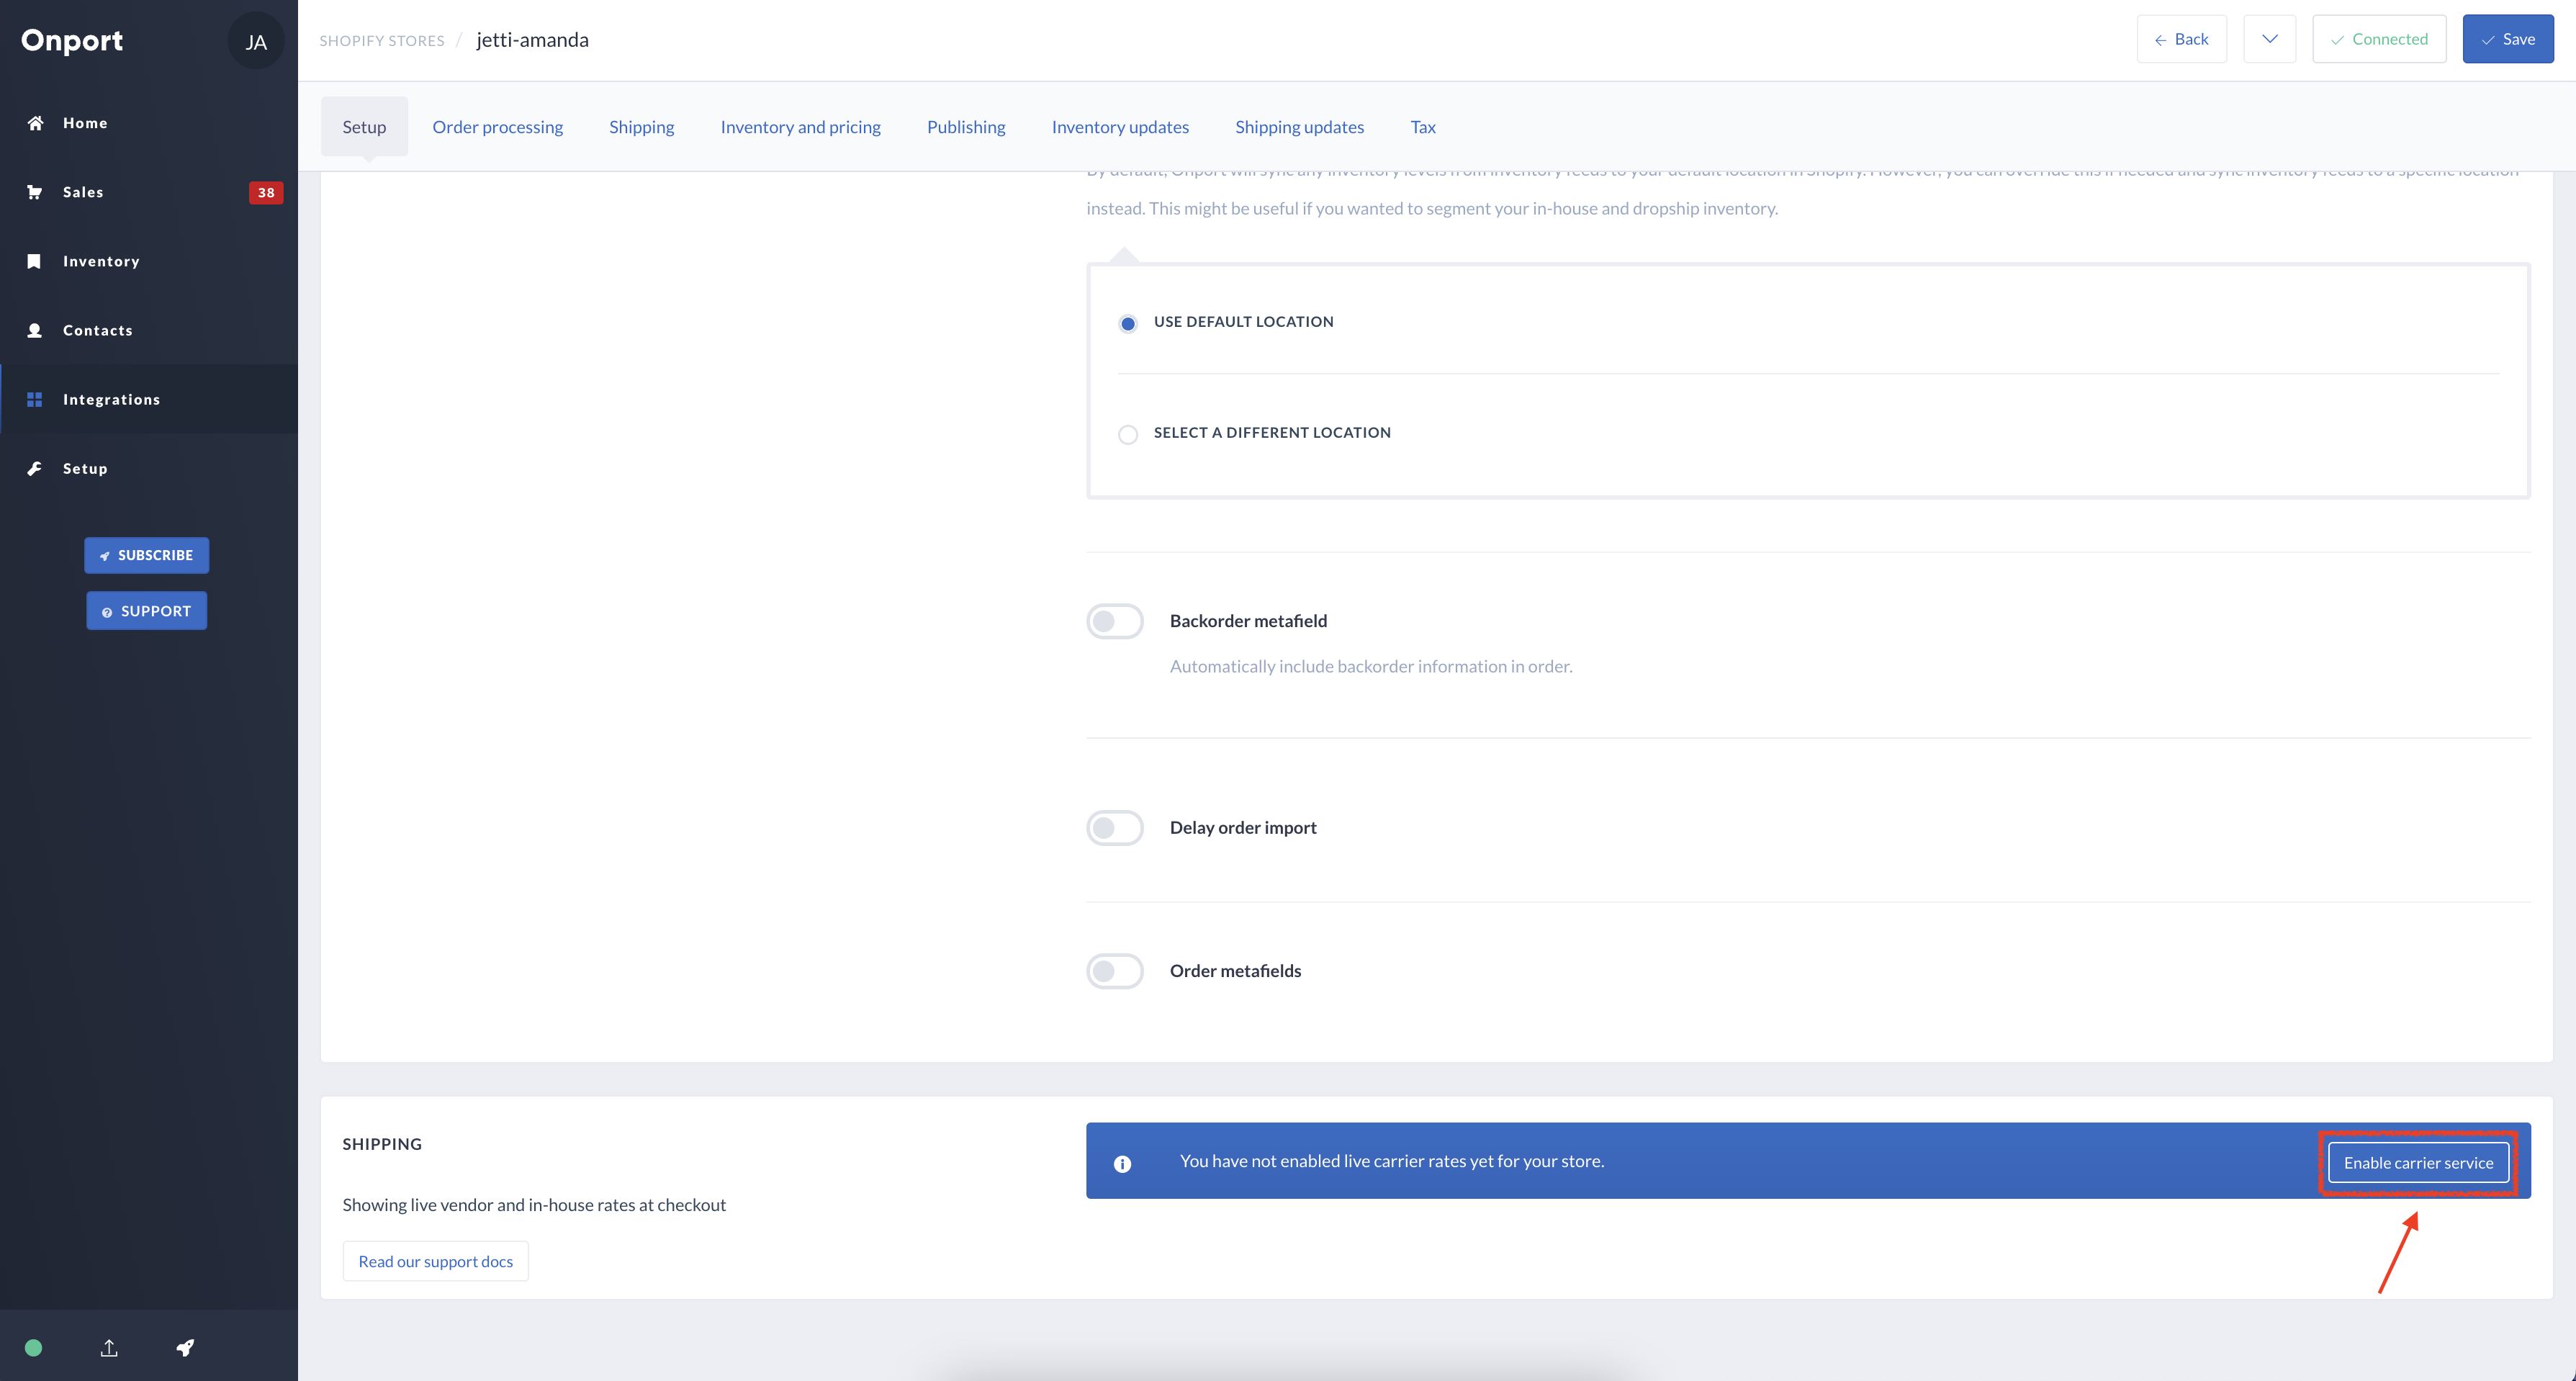The image size is (2576, 1381).
Task: Click the rocket icon at sidebar bottom
Action: pyautogui.click(x=185, y=1347)
